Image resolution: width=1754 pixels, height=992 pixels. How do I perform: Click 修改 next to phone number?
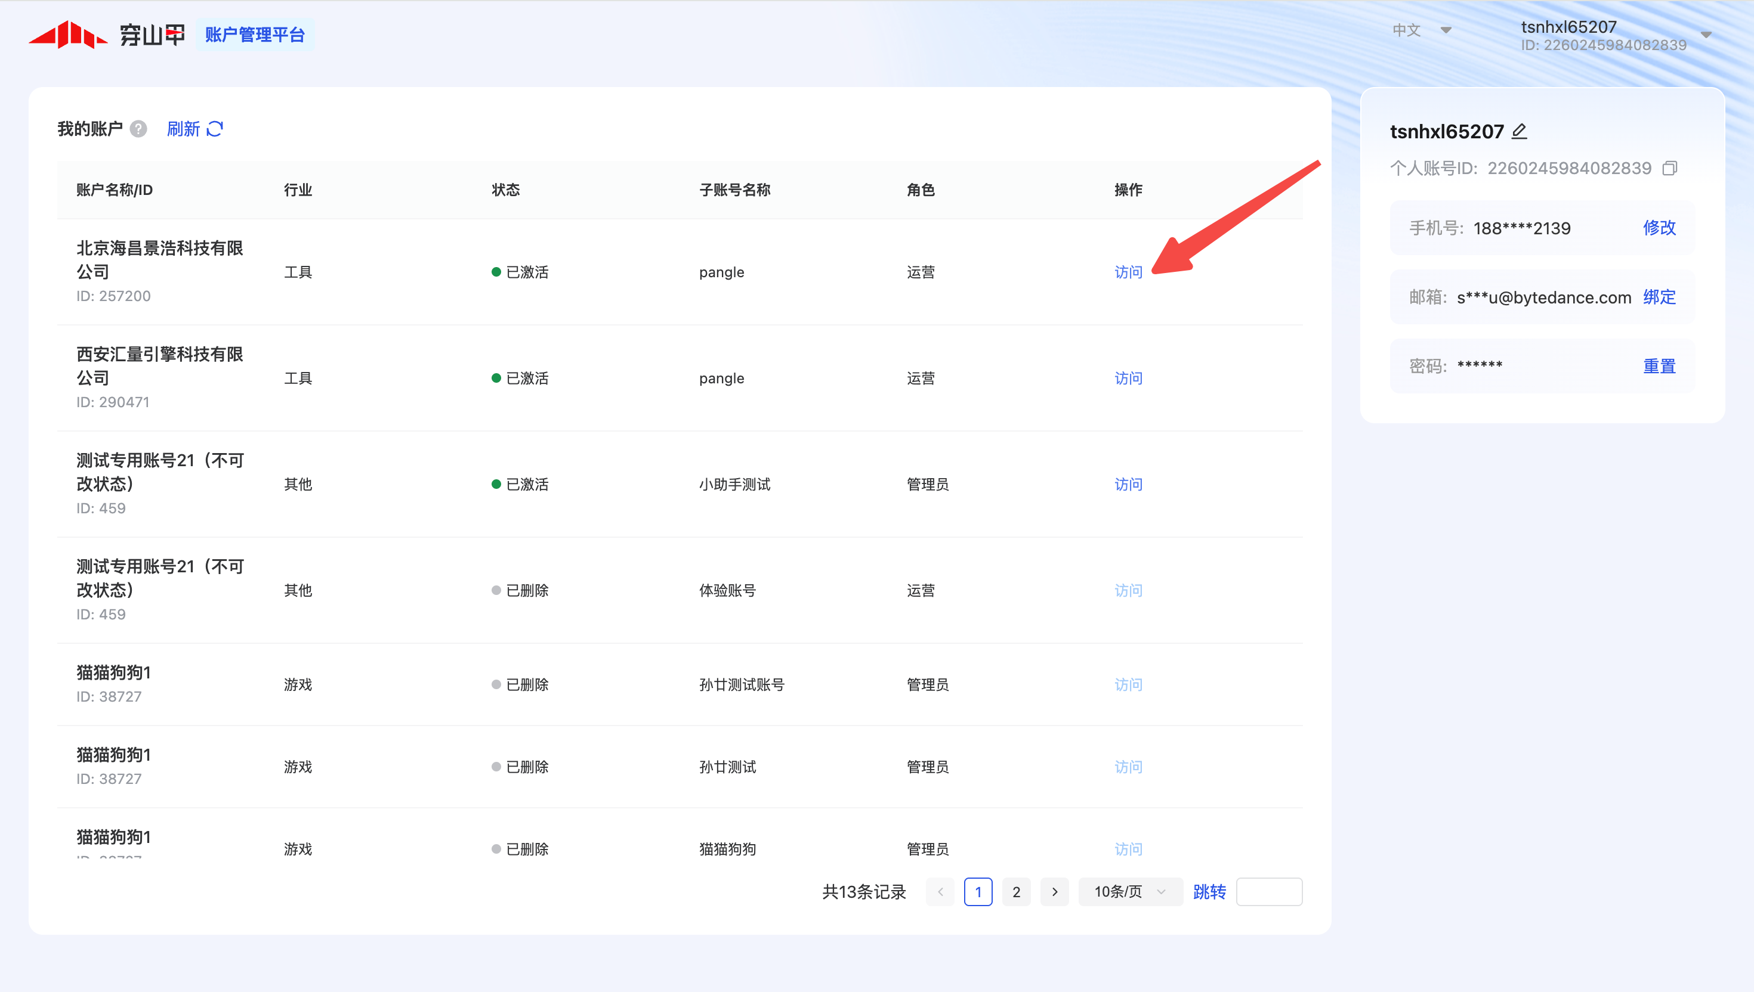click(x=1659, y=228)
